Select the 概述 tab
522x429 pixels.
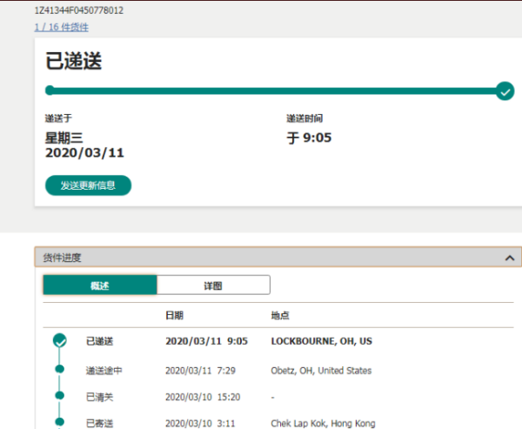coord(100,285)
